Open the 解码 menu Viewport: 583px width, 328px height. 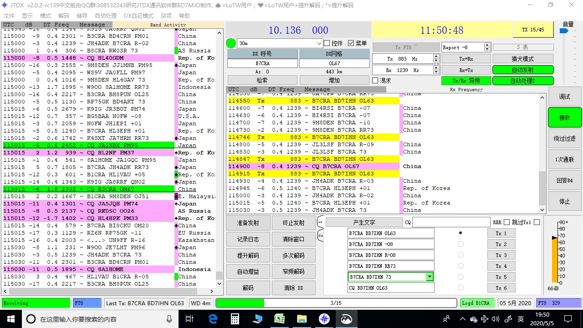point(64,16)
